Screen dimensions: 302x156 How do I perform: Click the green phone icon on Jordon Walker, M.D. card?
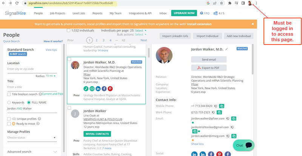(x=86, y=89)
